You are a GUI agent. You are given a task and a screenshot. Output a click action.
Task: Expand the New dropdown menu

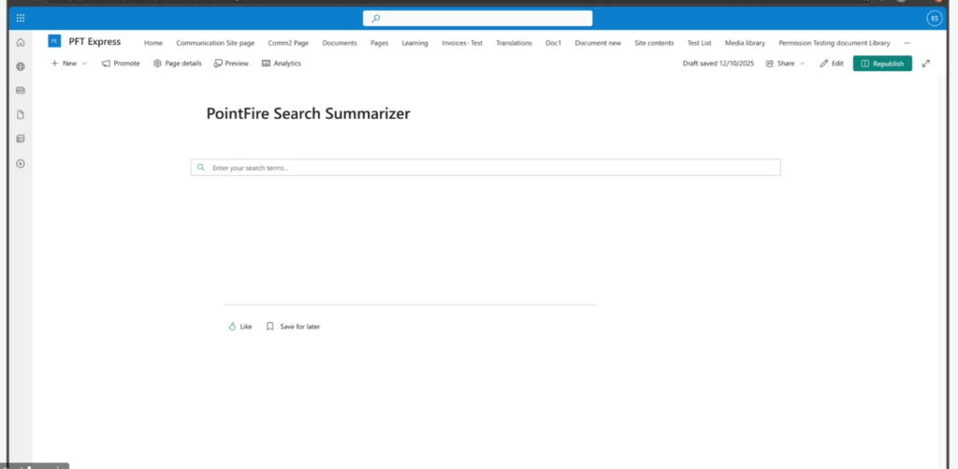click(x=68, y=64)
